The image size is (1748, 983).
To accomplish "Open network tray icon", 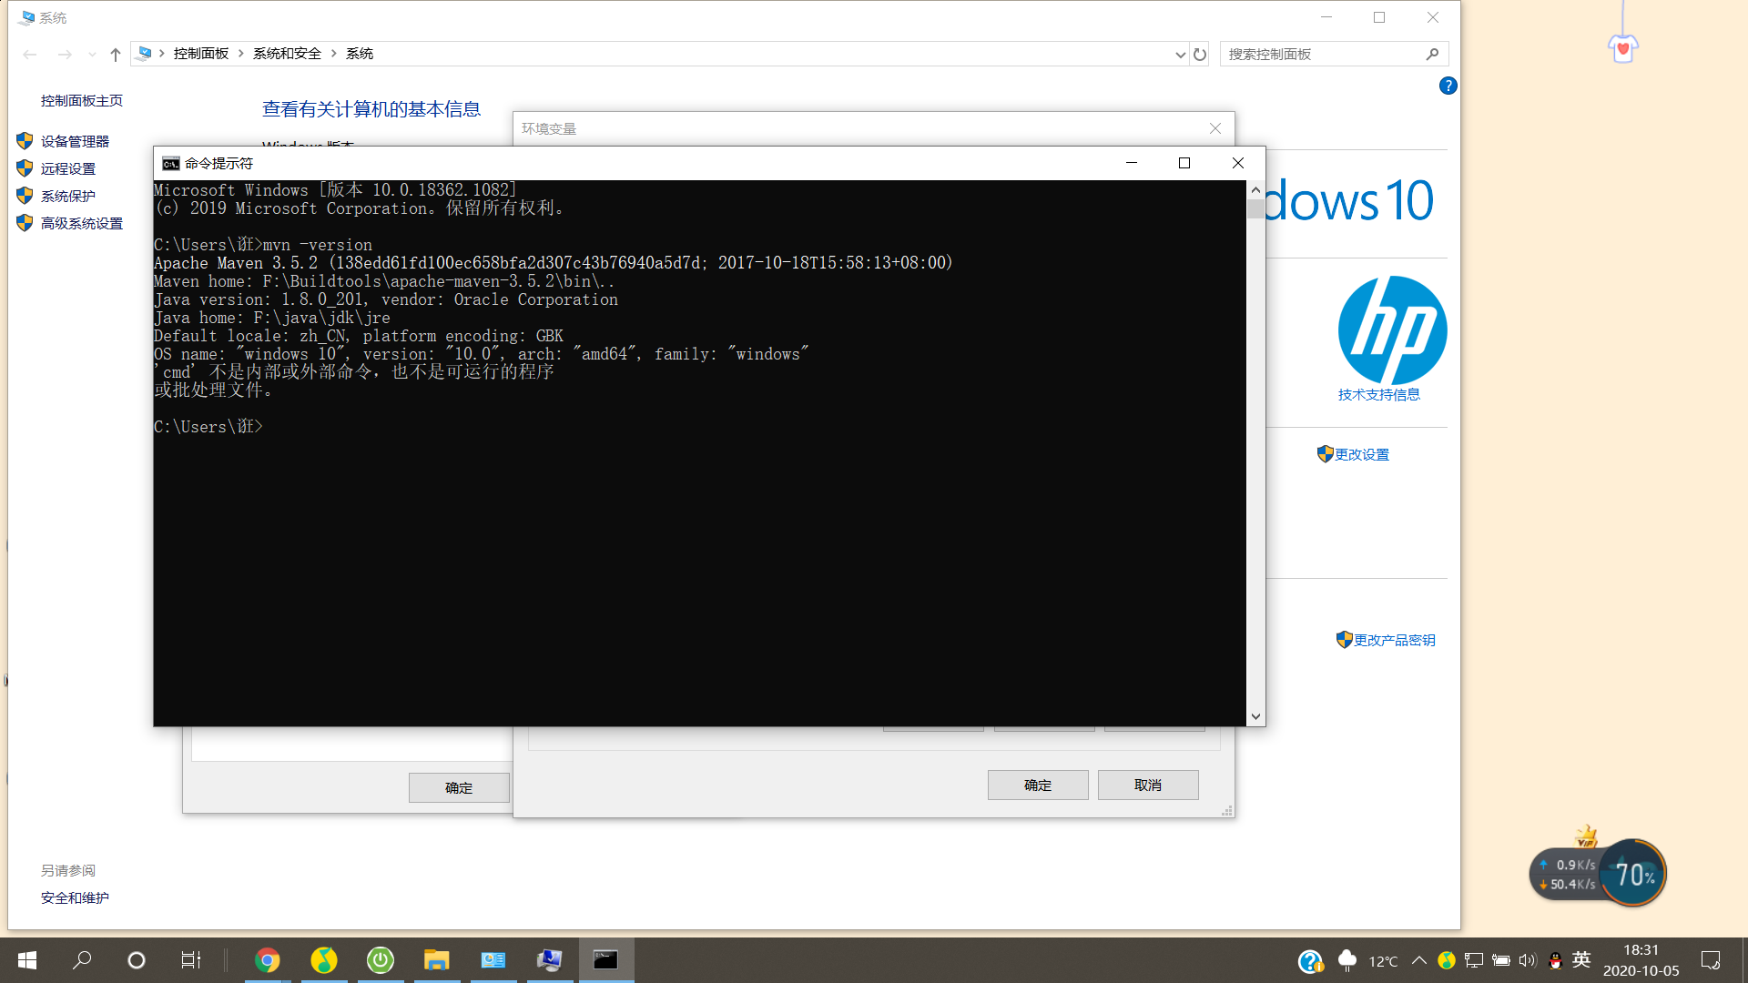I will pyautogui.click(x=1474, y=960).
